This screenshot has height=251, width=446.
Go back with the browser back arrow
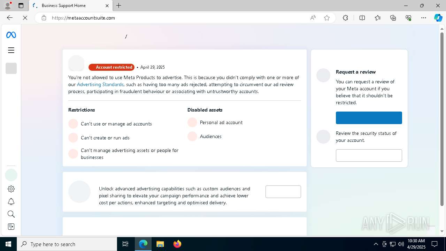point(10,18)
